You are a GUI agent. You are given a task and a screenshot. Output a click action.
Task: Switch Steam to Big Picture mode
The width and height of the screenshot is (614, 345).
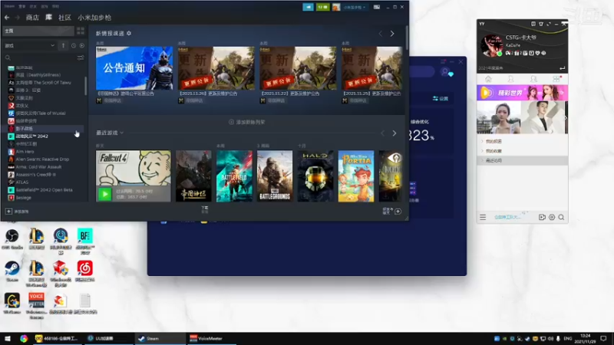pyautogui.click(x=377, y=7)
